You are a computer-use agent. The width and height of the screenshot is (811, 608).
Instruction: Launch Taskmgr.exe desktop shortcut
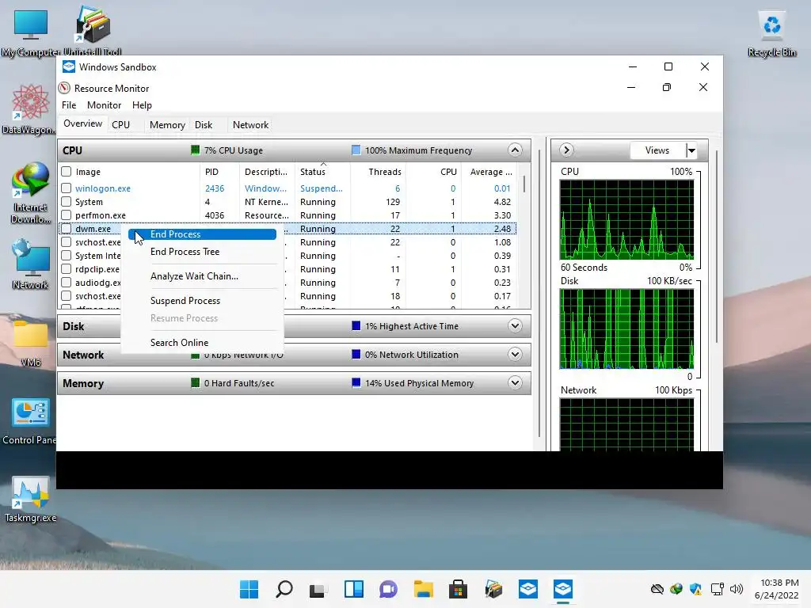[31, 500]
